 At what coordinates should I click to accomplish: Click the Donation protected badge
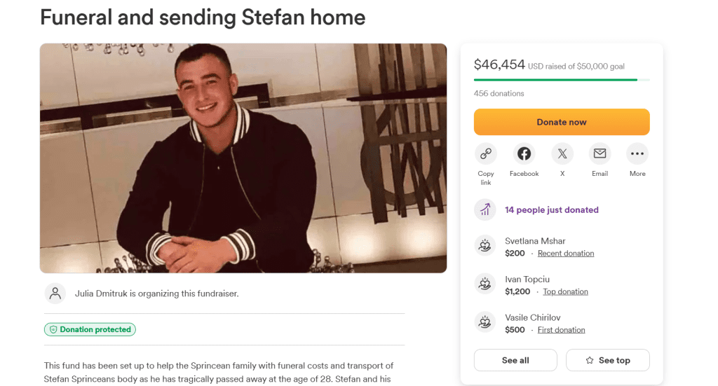[90, 329]
